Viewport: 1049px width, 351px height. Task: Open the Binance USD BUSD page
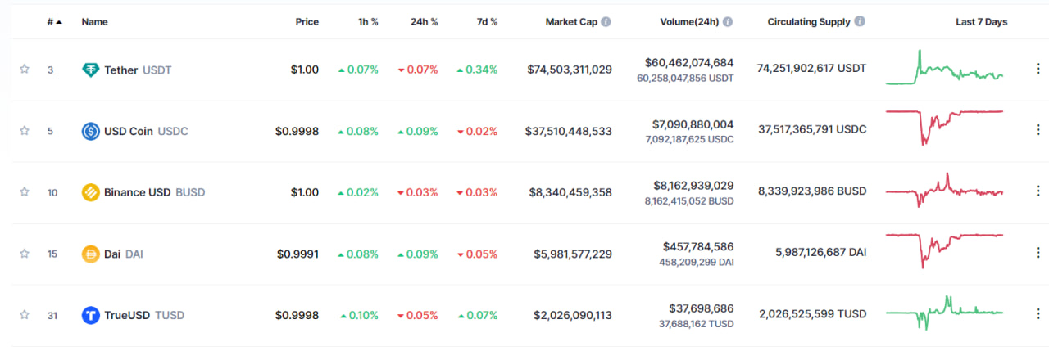click(x=154, y=192)
